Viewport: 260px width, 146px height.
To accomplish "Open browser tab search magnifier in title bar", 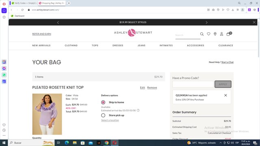I will click(239, 3).
